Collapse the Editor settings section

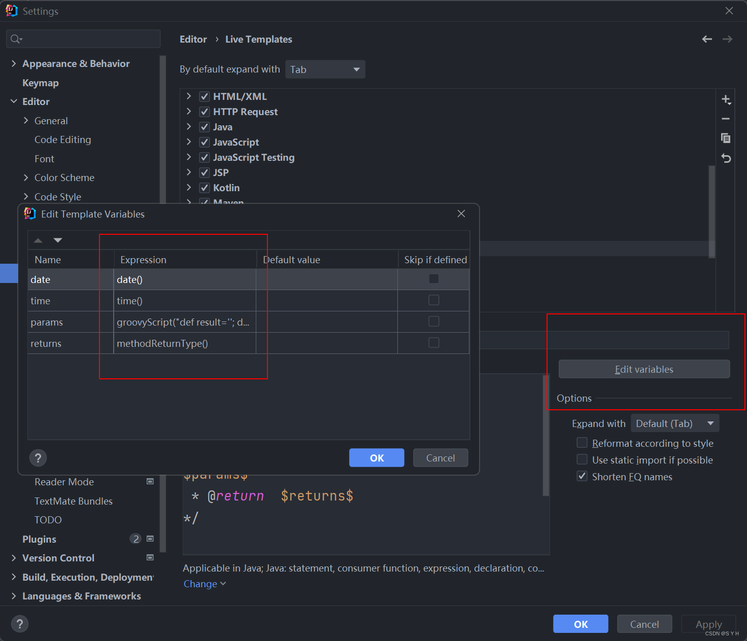[14, 101]
